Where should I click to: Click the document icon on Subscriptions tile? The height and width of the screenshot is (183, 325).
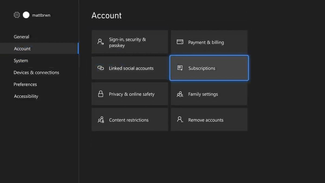[180, 68]
